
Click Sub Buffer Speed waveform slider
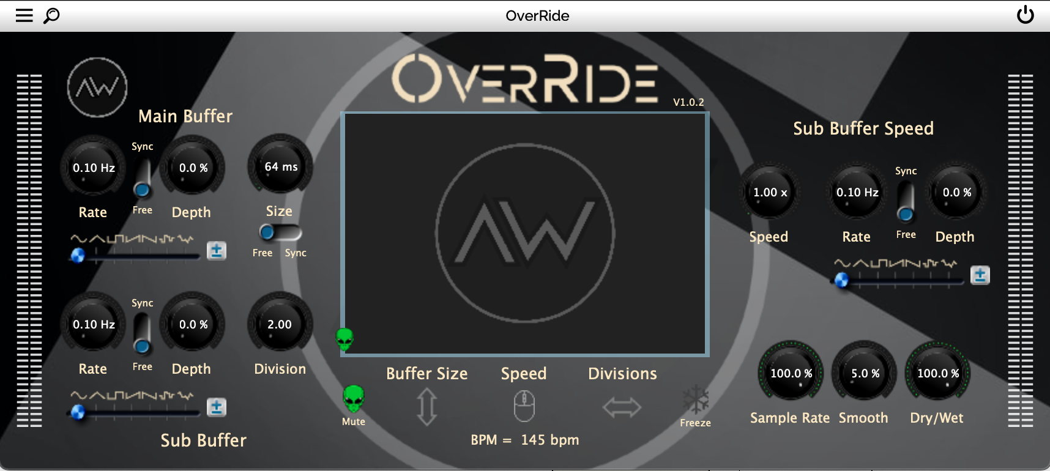898,280
